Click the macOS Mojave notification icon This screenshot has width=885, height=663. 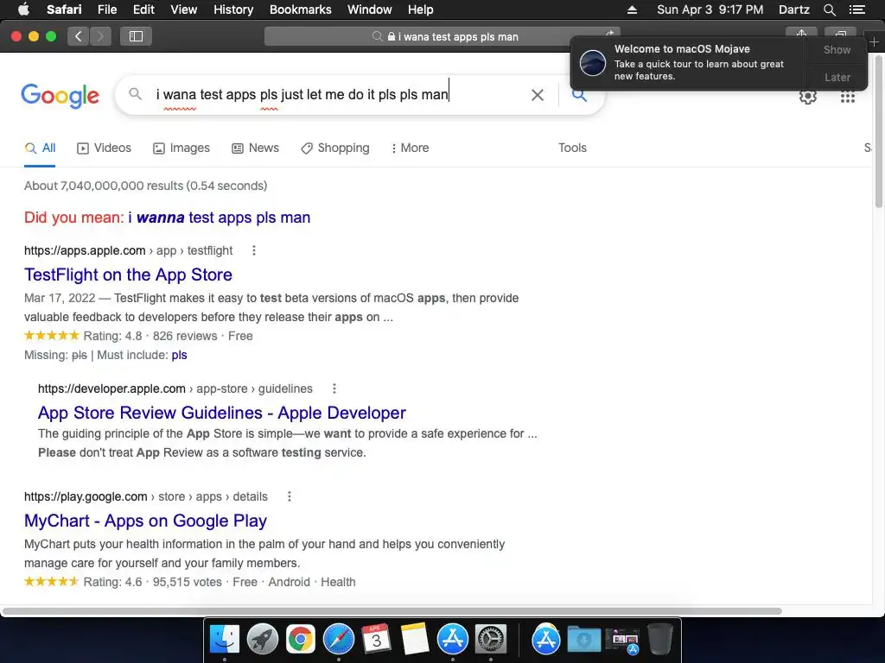click(x=593, y=62)
